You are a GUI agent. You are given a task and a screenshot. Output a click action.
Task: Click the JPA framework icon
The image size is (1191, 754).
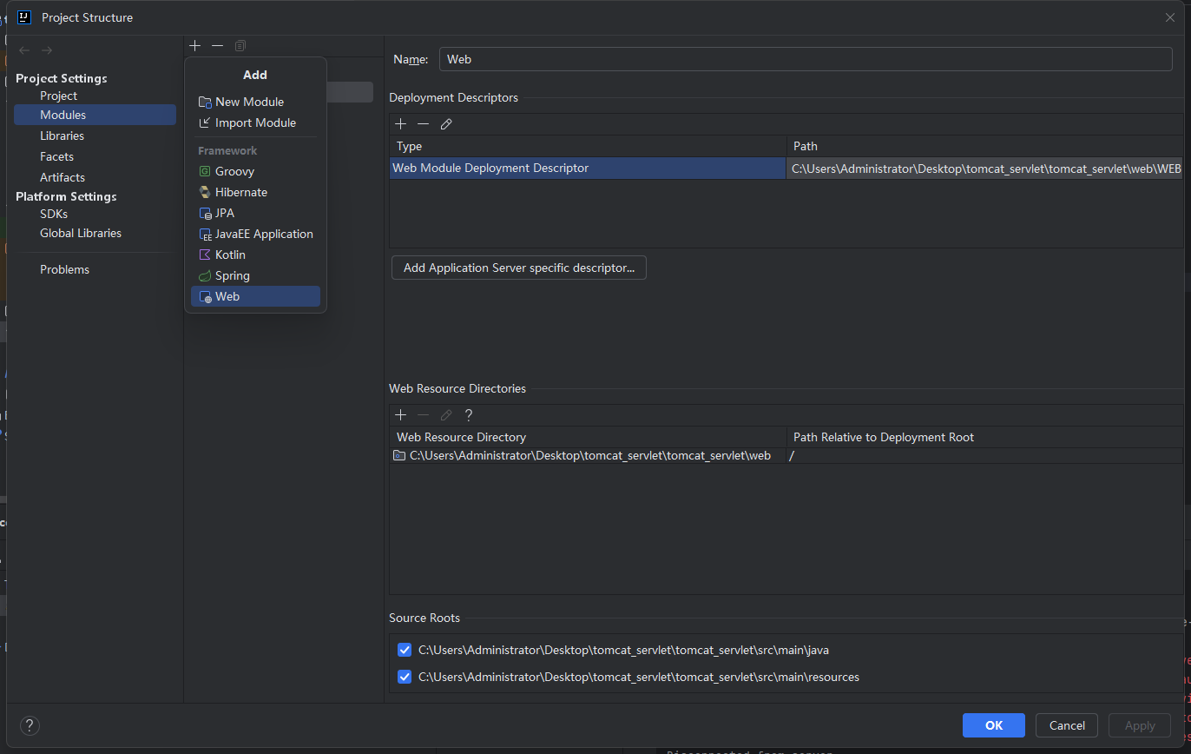(205, 213)
